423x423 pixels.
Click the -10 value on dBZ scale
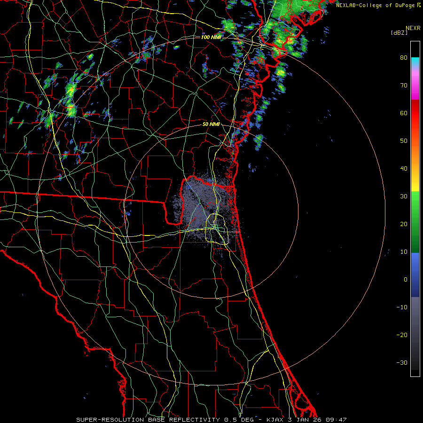(402, 307)
